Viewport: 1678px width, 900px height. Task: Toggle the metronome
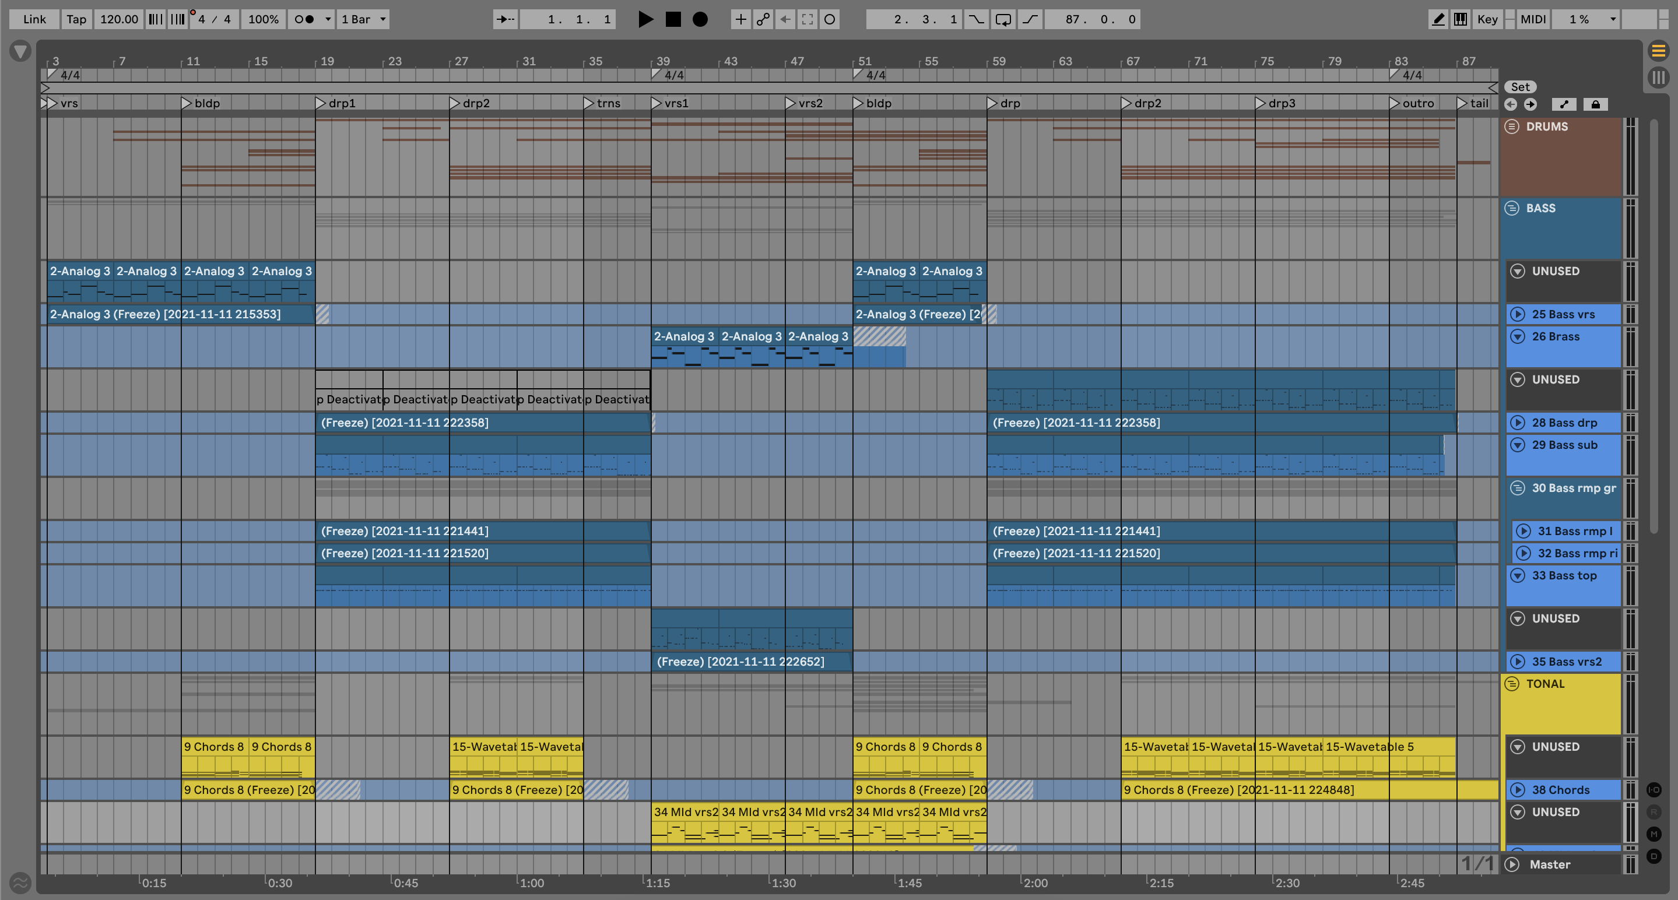tap(304, 20)
